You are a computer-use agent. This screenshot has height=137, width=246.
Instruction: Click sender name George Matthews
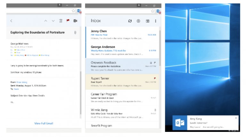(20, 44)
